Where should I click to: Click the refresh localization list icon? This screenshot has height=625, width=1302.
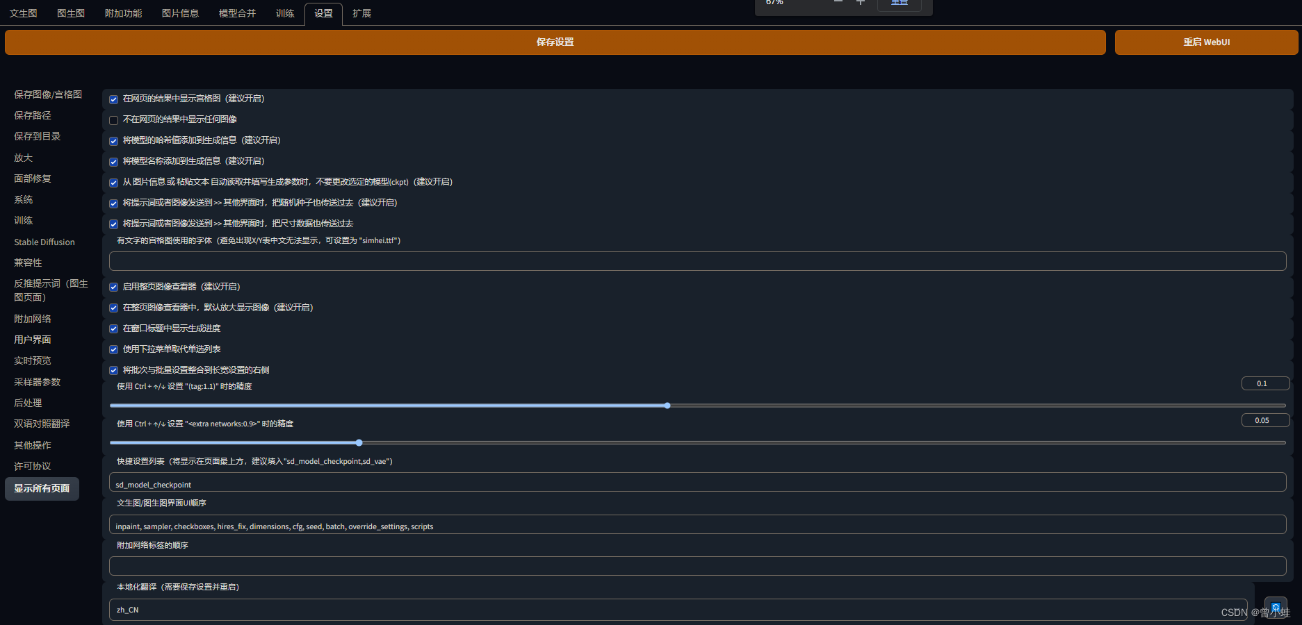point(1276,608)
